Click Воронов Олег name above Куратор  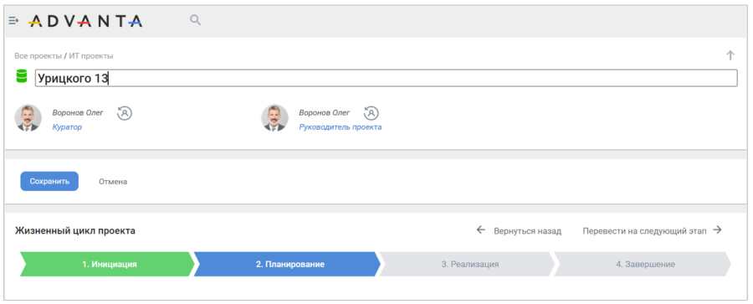[78, 113]
